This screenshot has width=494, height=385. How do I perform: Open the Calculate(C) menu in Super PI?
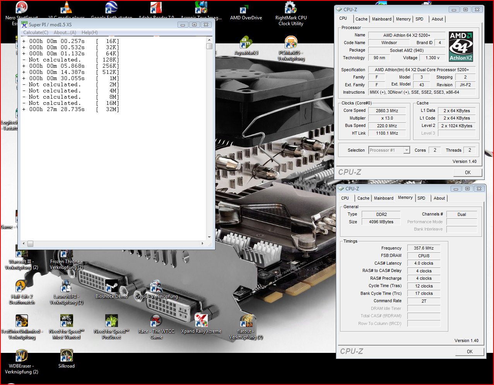[x=36, y=33]
